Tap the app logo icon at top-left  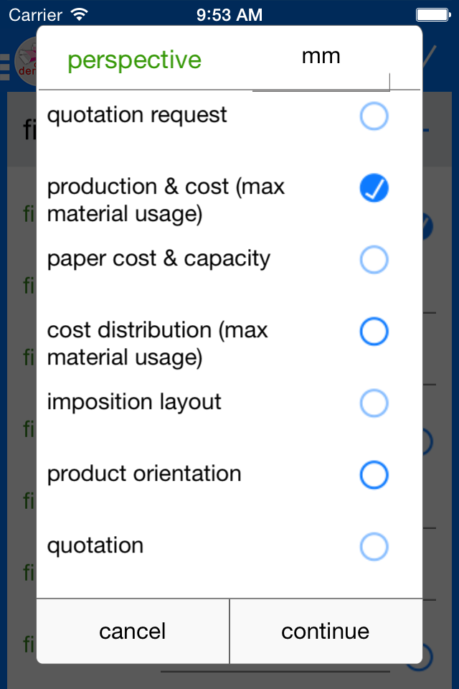pyautogui.click(x=26, y=60)
